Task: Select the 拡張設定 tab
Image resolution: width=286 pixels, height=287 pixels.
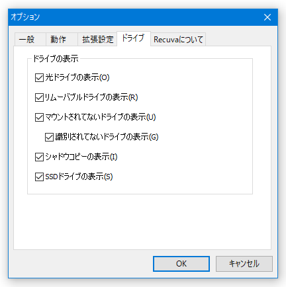Action: (x=97, y=40)
